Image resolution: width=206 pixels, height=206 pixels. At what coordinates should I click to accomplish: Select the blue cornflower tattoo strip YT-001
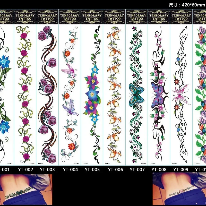[7, 95]
